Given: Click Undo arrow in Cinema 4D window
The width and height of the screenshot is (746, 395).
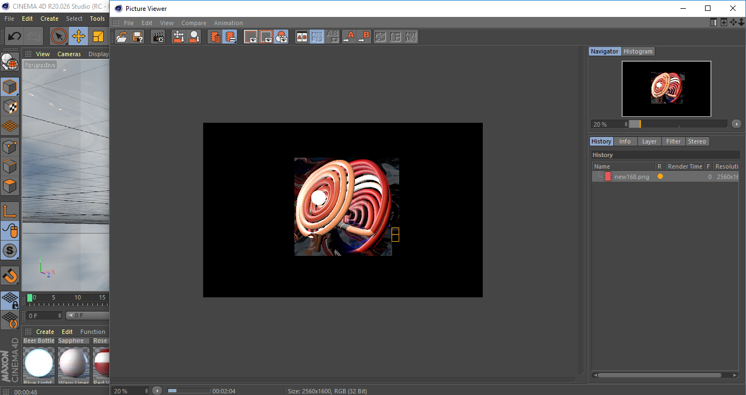Looking at the screenshot, I should [x=14, y=37].
